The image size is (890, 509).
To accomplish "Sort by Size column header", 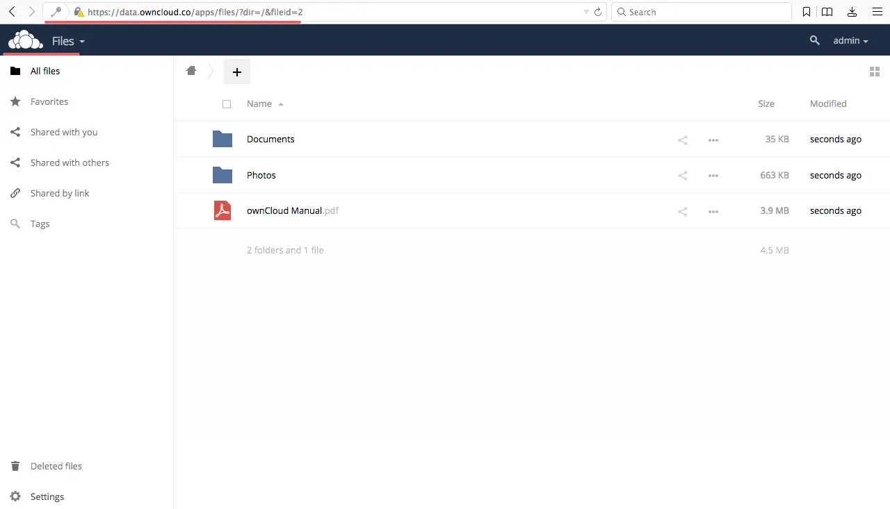I will coord(766,103).
